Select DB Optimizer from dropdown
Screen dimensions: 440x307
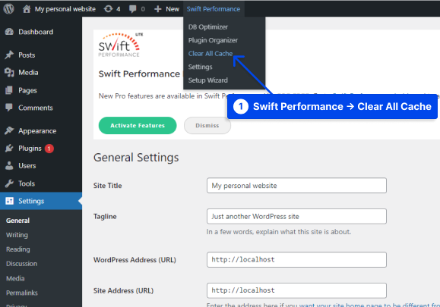coord(208,27)
